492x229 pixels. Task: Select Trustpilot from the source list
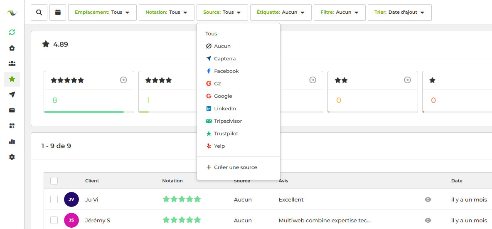[x=226, y=134]
